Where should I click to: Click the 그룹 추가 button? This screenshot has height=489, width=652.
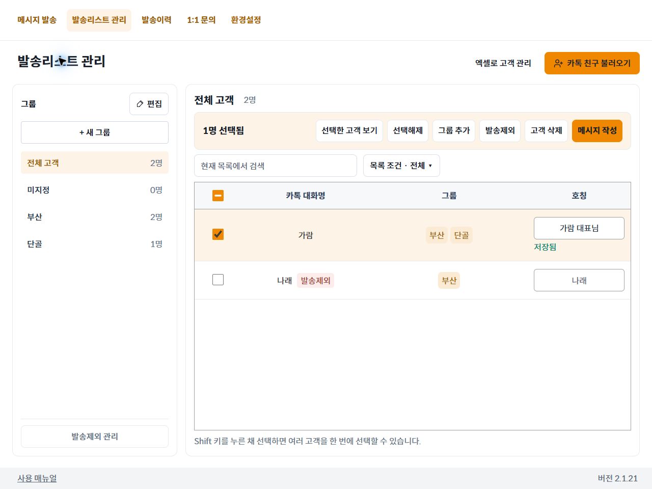pyautogui.click(x=454, y=131)
